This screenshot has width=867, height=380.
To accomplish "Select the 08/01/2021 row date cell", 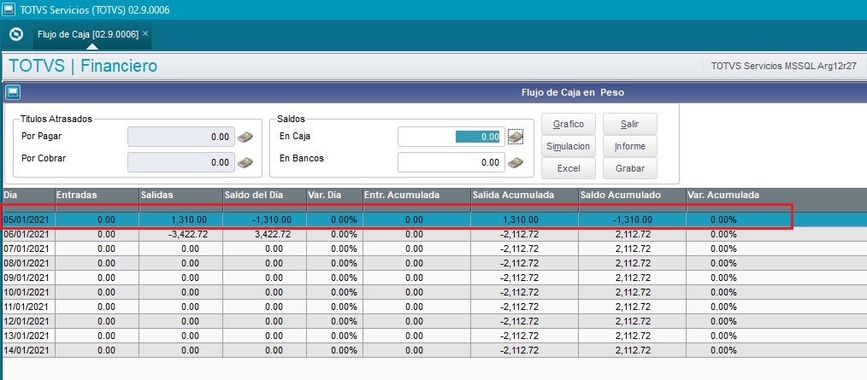I will (27, 264).
